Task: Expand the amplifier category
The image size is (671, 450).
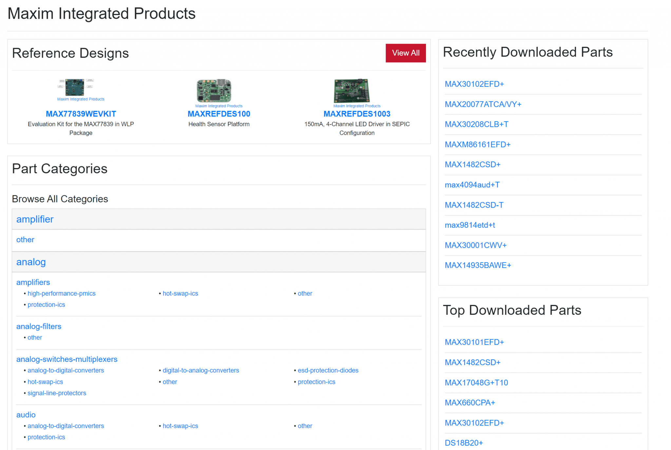Action: point(35,219)
